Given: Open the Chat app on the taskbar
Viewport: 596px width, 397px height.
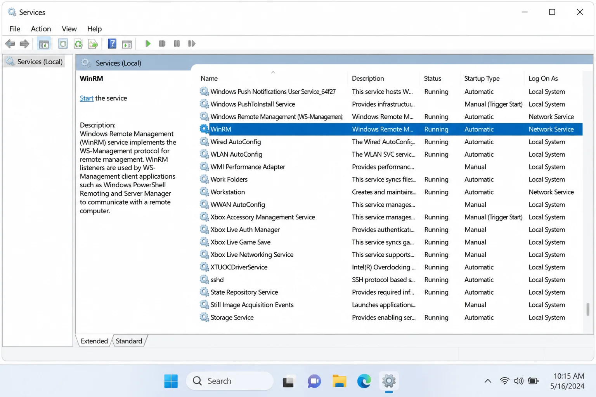Looking at the screenshot, I should point(314,381).
